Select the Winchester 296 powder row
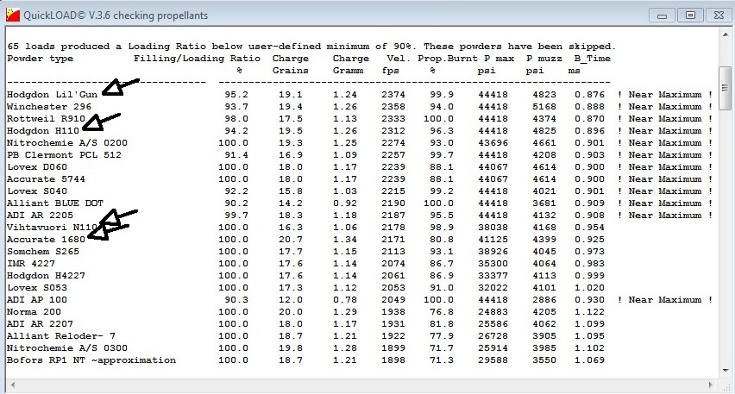The height and width of the screenshot is (394, 735). (x=360, y=107)
